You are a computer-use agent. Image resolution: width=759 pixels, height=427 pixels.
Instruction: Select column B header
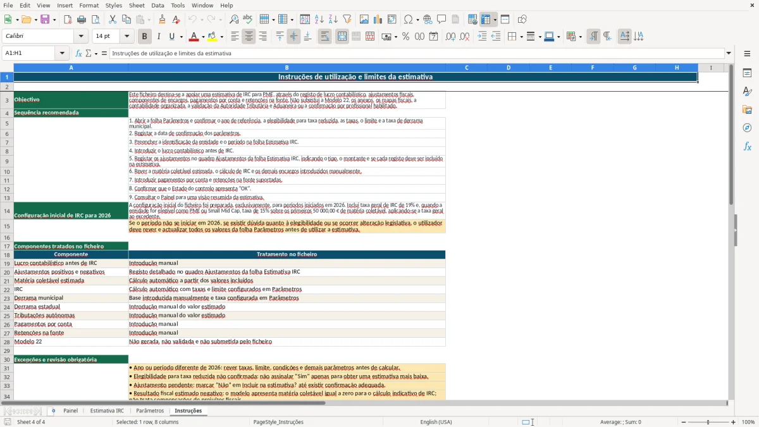(287, 68)
